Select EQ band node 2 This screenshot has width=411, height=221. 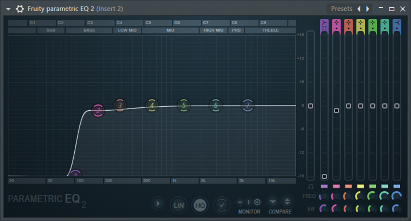pyautogui.click(x=98, y=111)
